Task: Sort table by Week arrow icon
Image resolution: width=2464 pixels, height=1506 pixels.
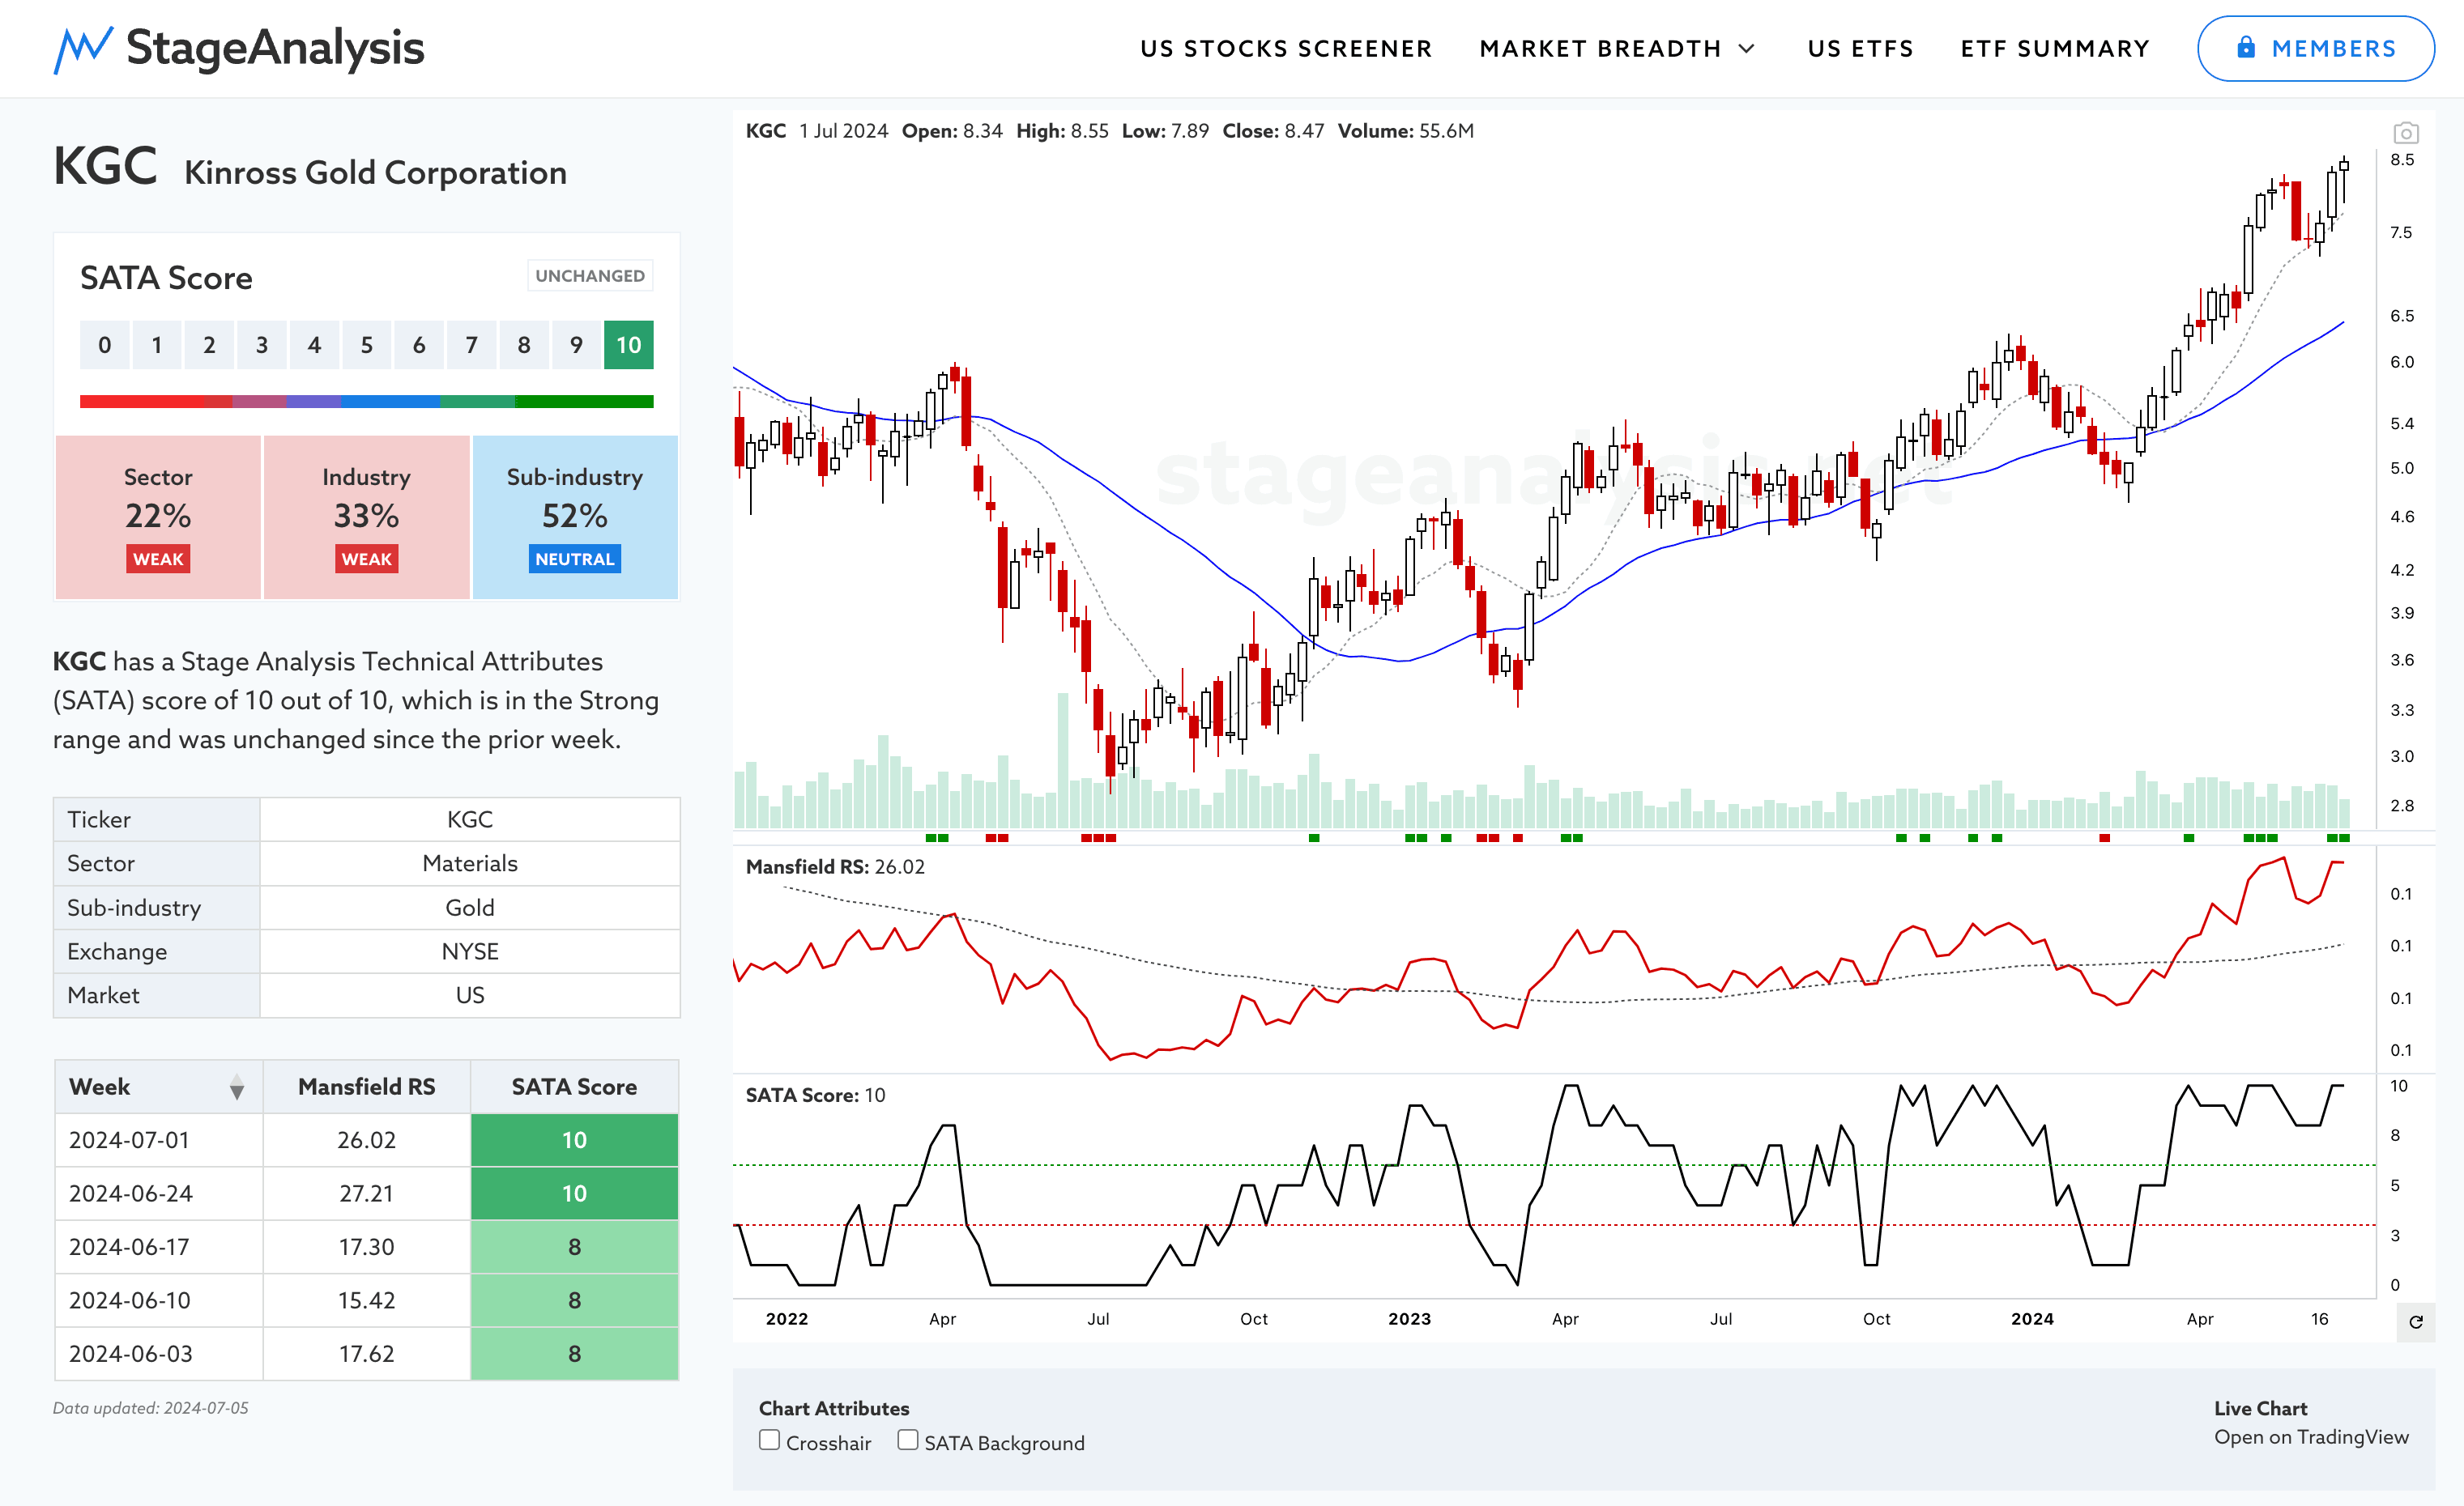Action: 237,1087
